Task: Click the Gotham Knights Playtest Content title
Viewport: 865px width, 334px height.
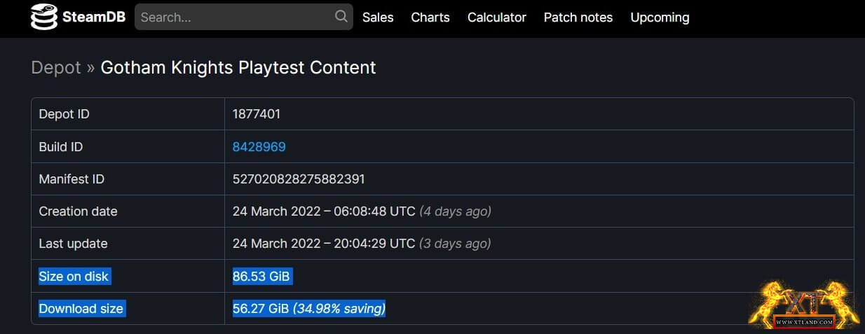Action: click(238, 67)
